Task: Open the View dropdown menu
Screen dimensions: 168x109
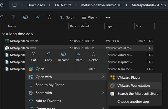Action: click(x=89, y=17)
